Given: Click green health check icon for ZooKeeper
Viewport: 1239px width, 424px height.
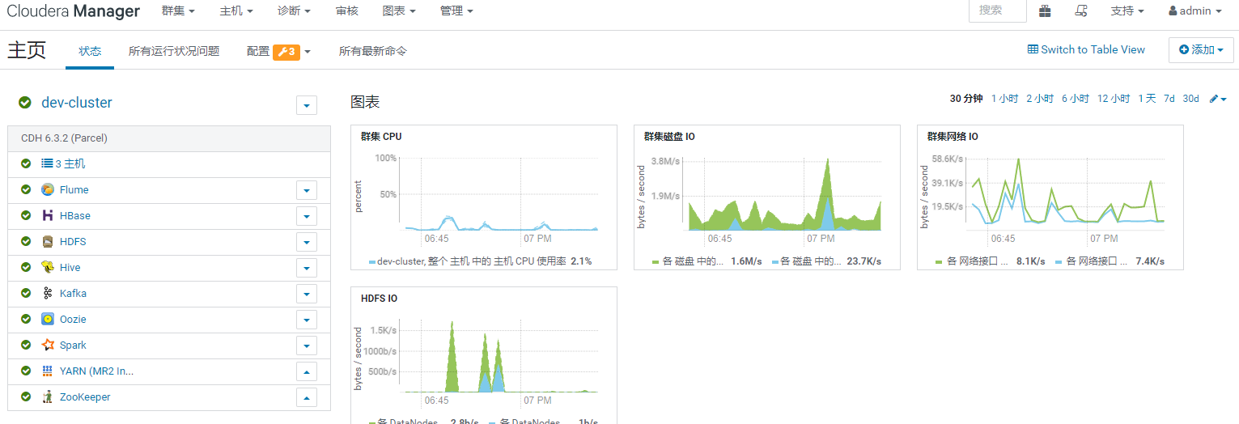Looking at the screenshot, I should click(x=26, y=396).
